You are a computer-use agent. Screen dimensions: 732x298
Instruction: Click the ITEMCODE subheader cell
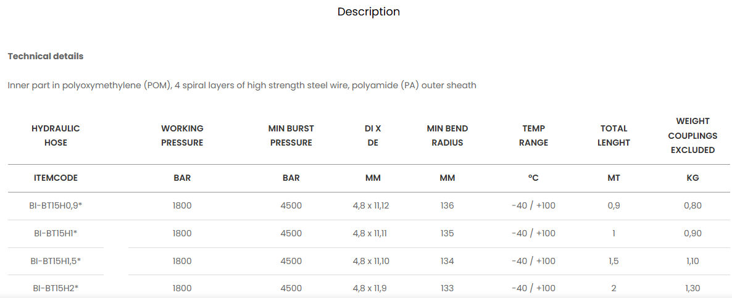[56, 178]
